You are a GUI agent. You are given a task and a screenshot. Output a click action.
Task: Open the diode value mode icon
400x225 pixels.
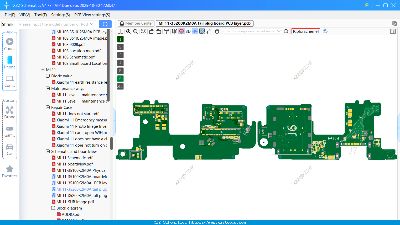pyautogui.click(x=195, y=31)
